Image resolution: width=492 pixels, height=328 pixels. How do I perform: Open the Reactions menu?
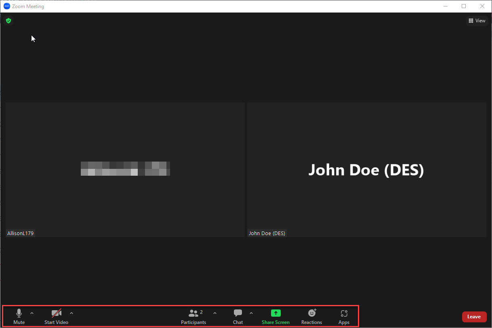pyautogui.click(x=311, y=317)
